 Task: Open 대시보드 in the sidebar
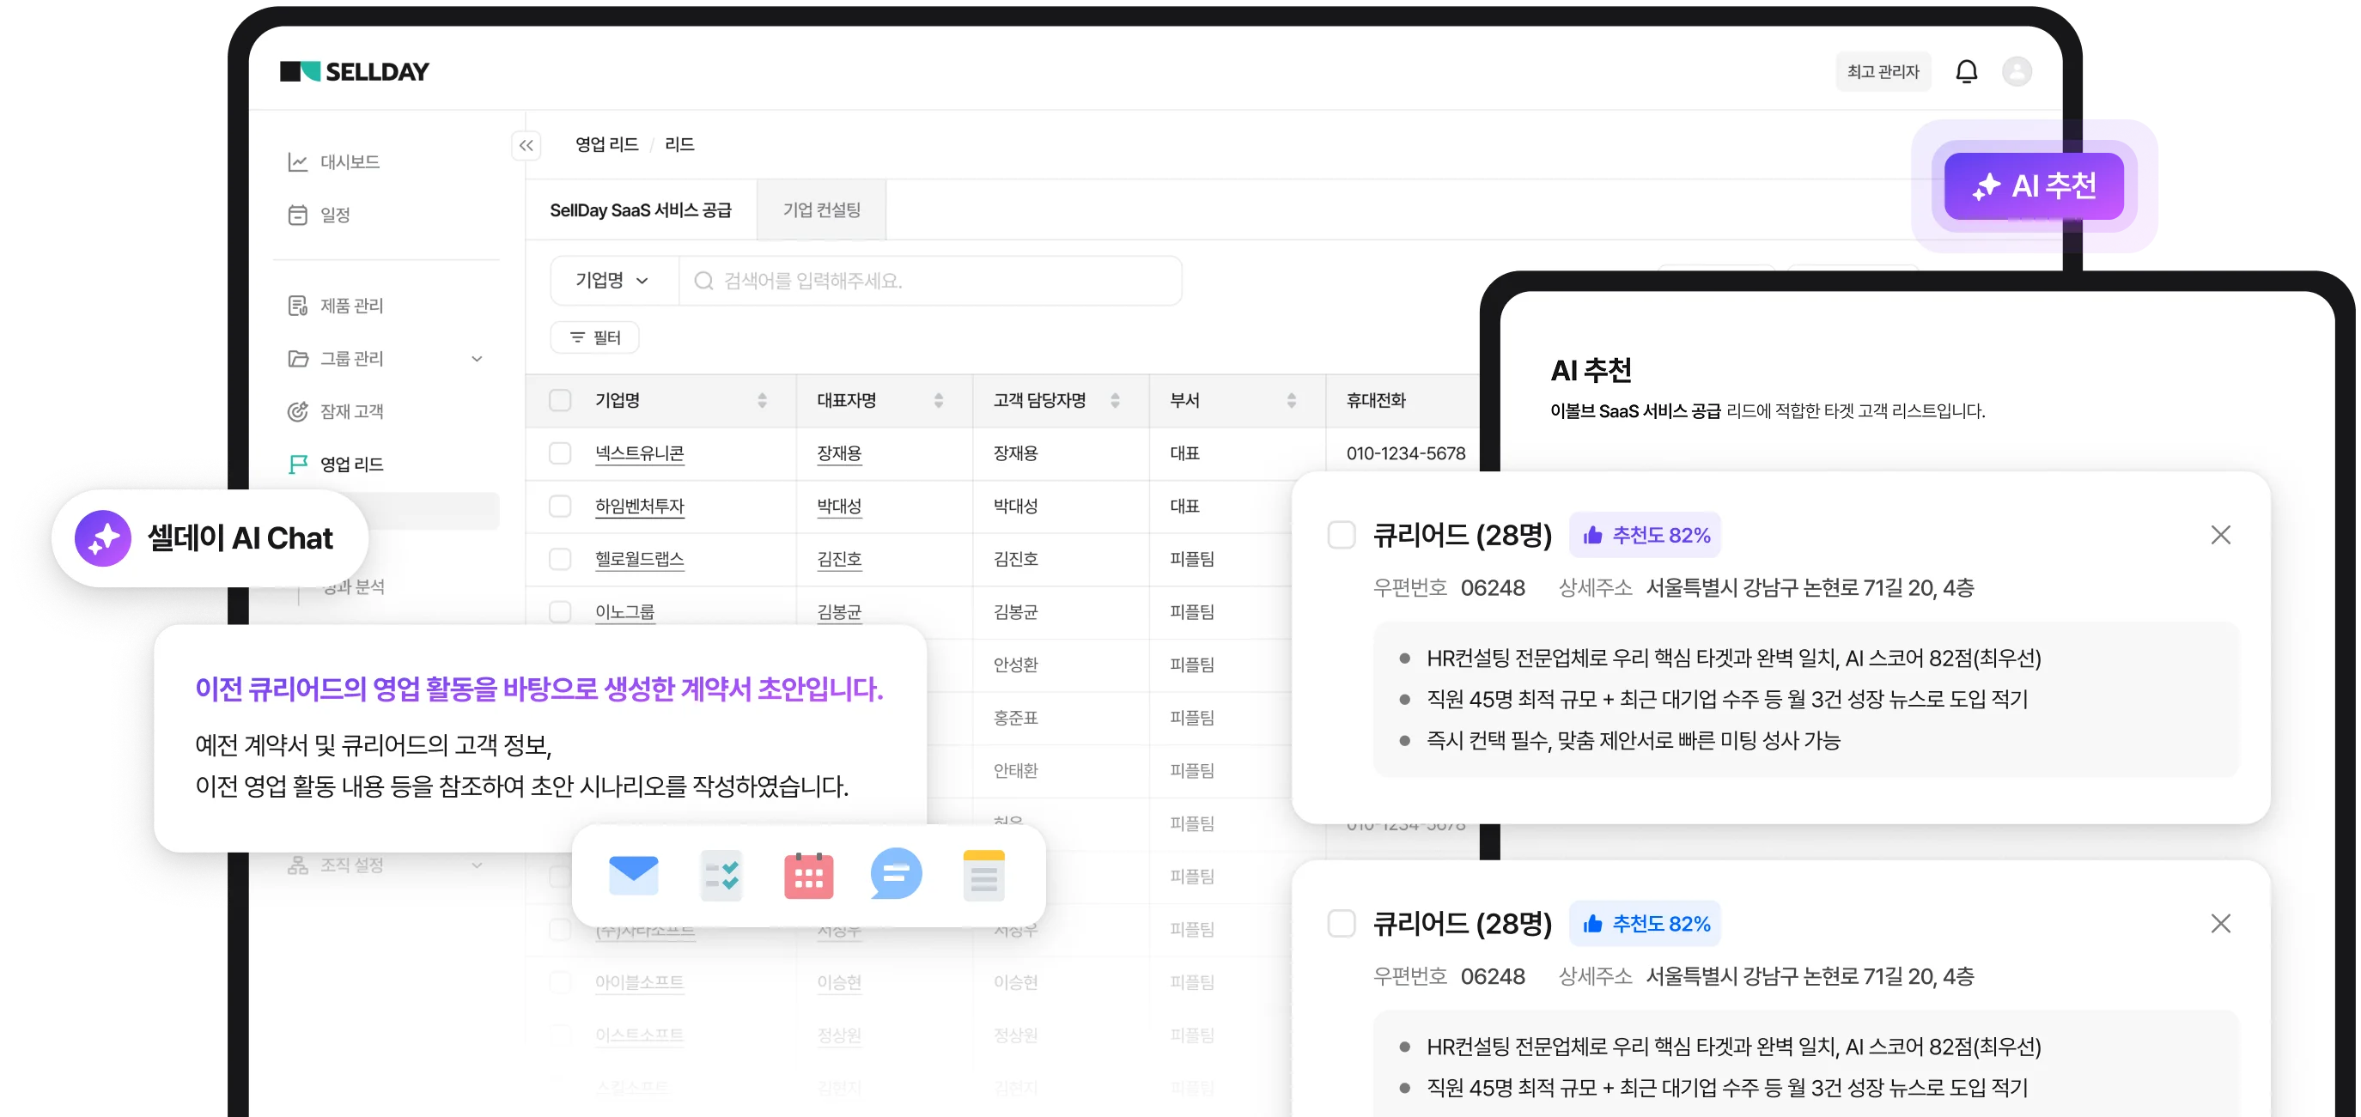349,162
